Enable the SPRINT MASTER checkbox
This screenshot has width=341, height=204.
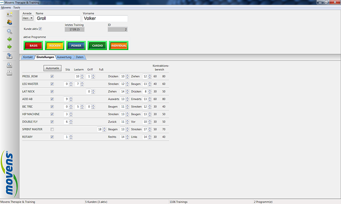click(x=52, y=129)
